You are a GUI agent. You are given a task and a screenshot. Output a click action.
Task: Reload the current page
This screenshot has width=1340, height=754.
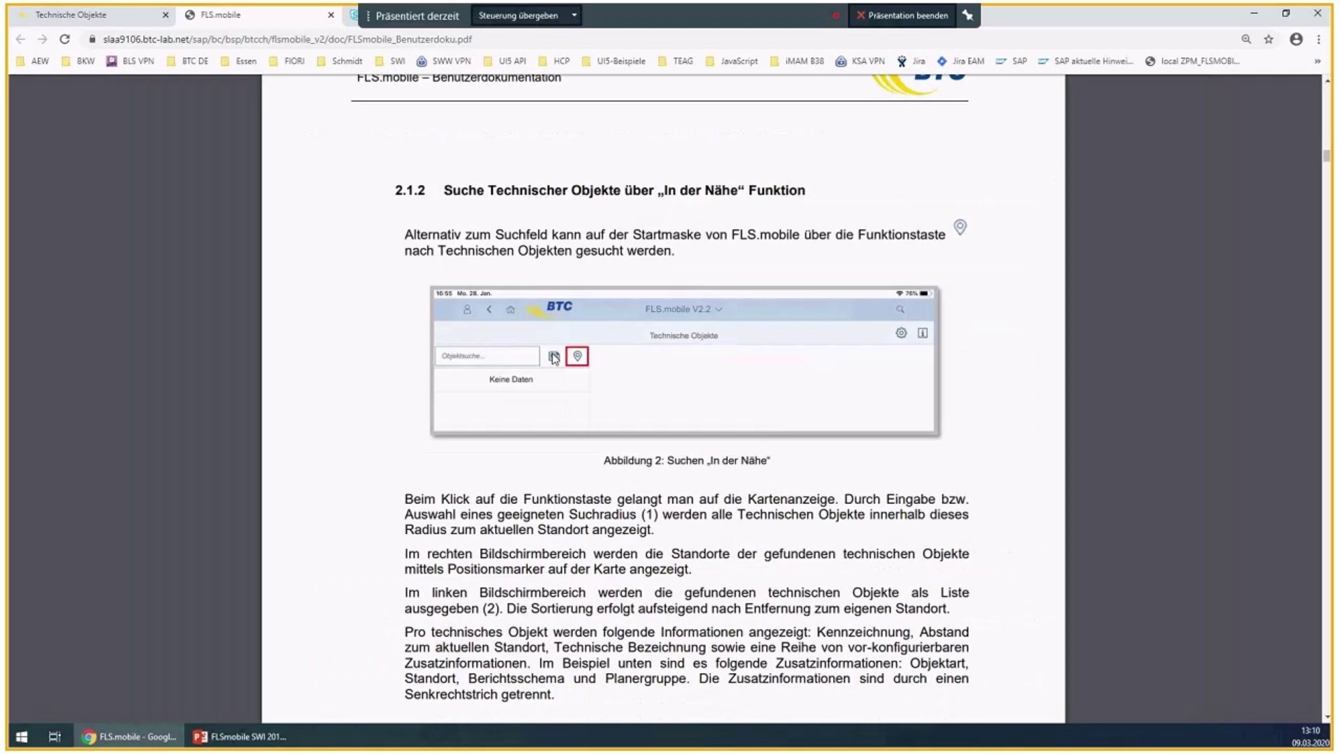coord(64,39)
